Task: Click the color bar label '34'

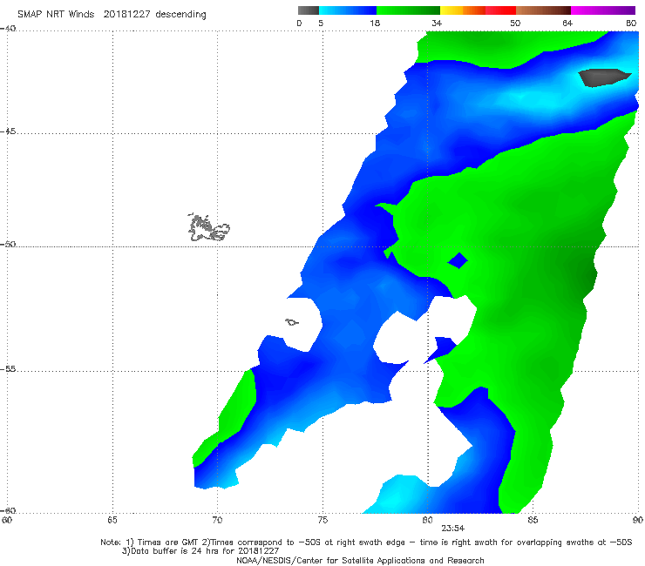Action: tap(437, 23)
